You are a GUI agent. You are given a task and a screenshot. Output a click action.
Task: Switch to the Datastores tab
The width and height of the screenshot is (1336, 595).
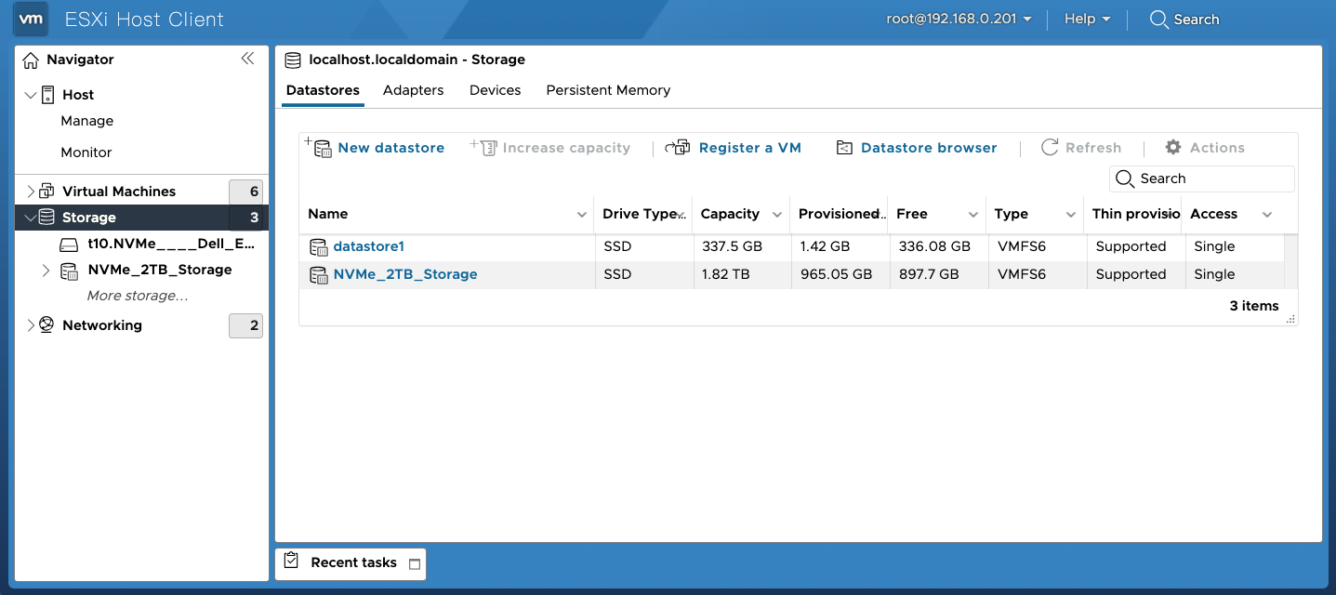point(323,90)
